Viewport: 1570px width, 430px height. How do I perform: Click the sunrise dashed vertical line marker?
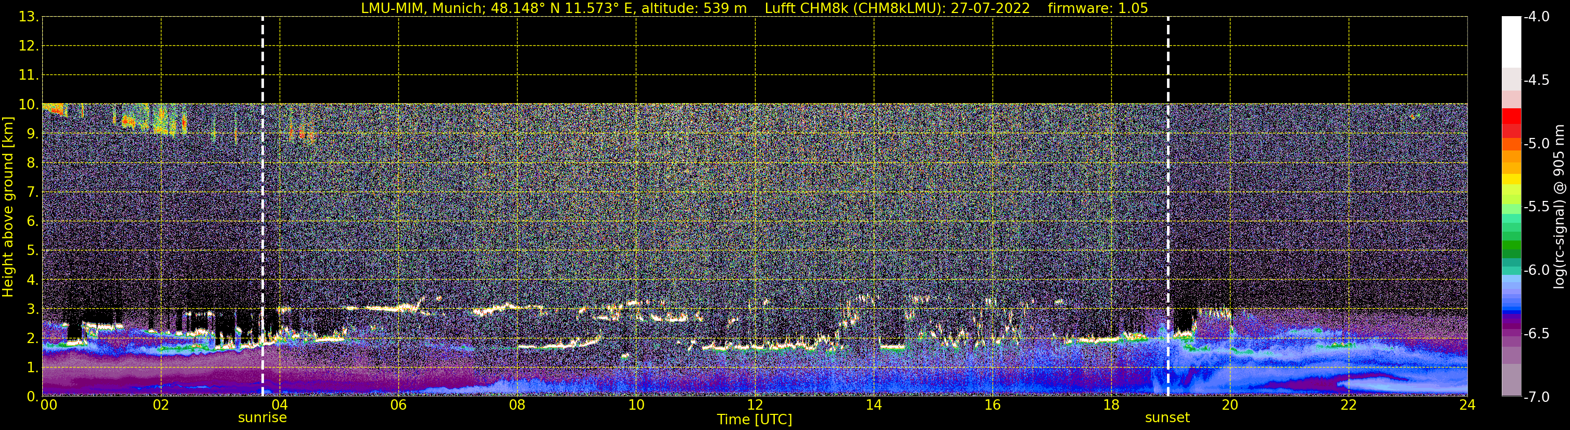[x=262, y=207]
